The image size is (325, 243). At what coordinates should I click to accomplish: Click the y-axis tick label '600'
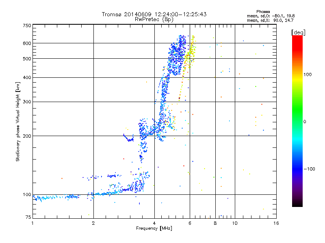tap(27, 43)
